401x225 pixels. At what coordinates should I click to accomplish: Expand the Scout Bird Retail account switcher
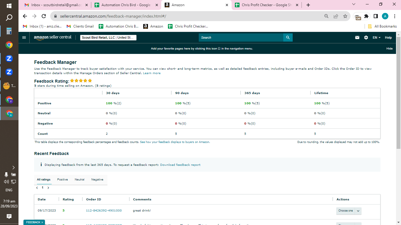point(108,37)
